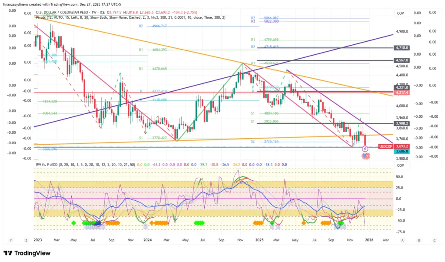
Task: Select the Pivots indicator legend
Action: click(x=43, y=17)
